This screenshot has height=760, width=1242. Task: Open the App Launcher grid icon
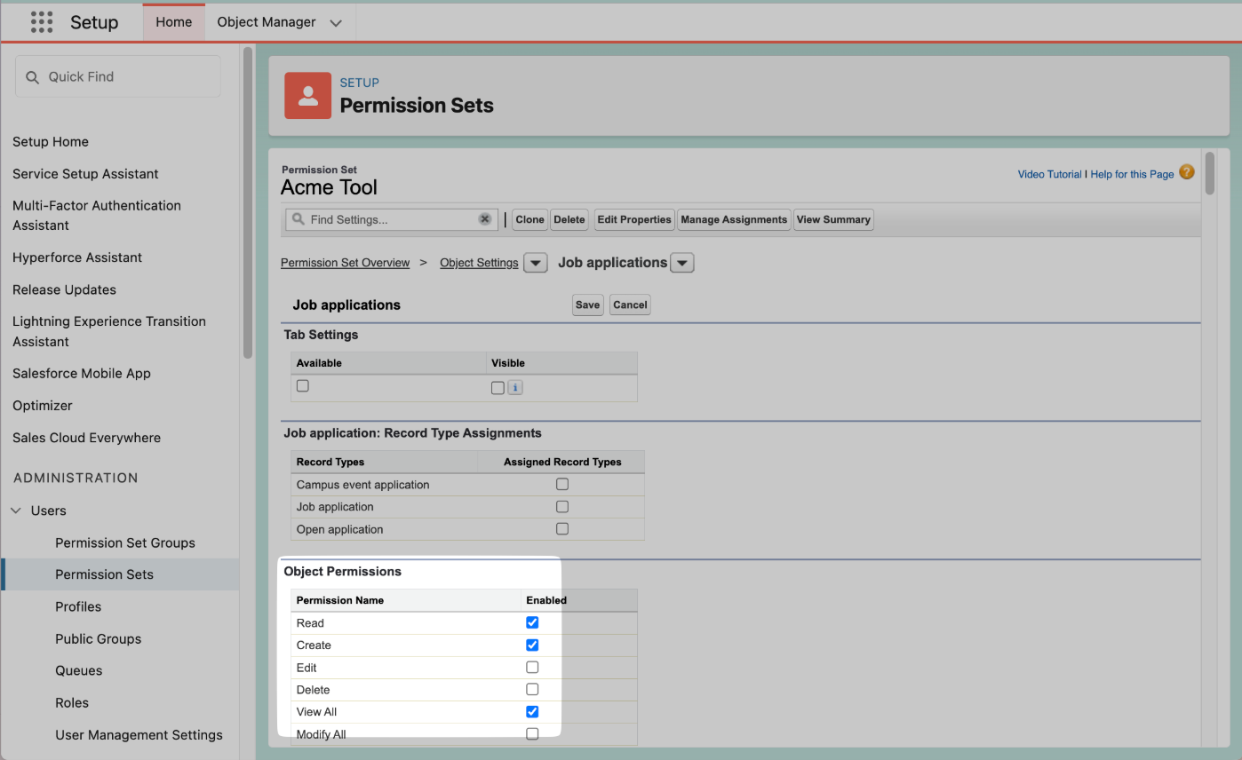pyautogui.click(x=42, y=22)
